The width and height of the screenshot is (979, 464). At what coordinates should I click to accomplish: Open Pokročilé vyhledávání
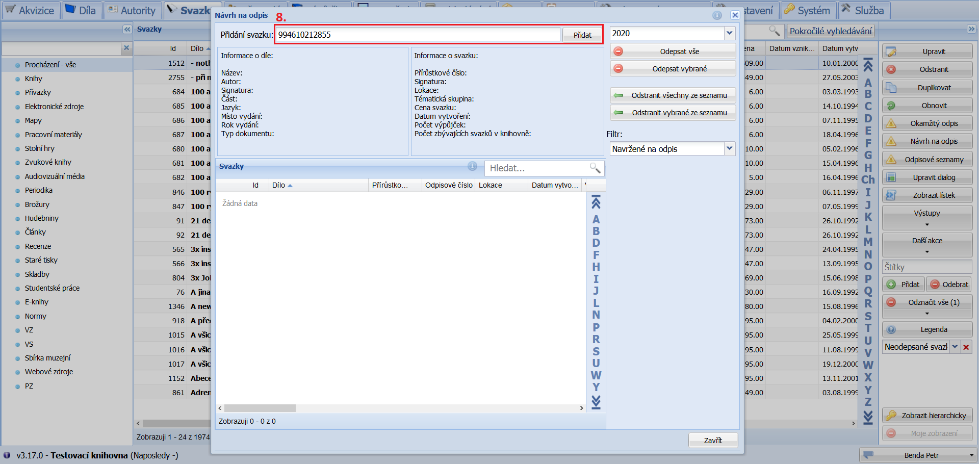tap(831, 31)
